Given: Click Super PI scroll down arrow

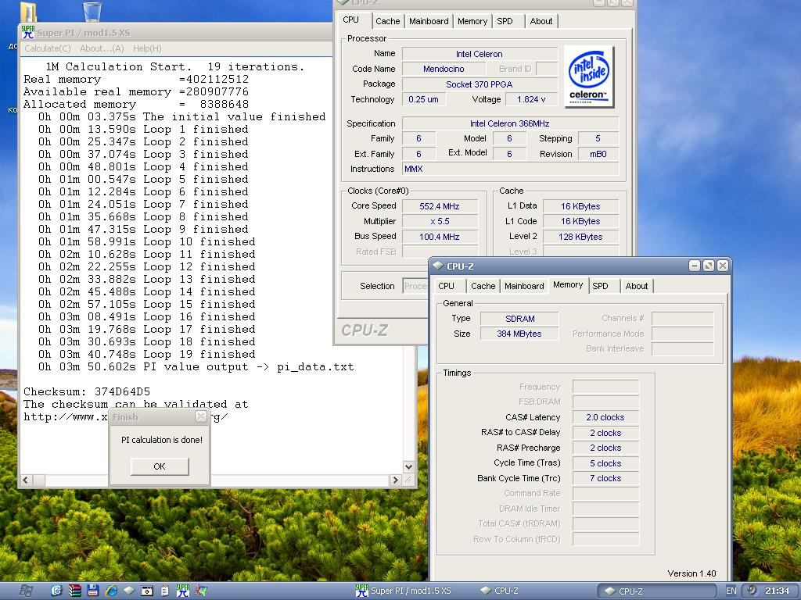Looking at the screenshot, I should tap(408, 466).
